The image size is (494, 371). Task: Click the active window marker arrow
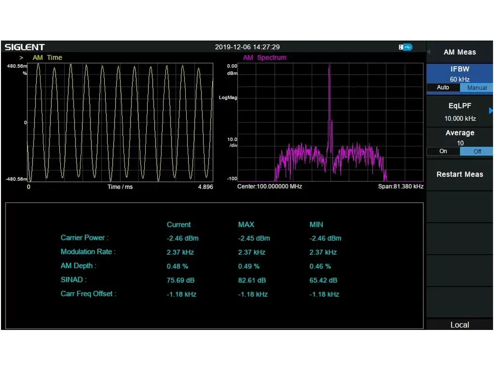(x=21, y=58)
